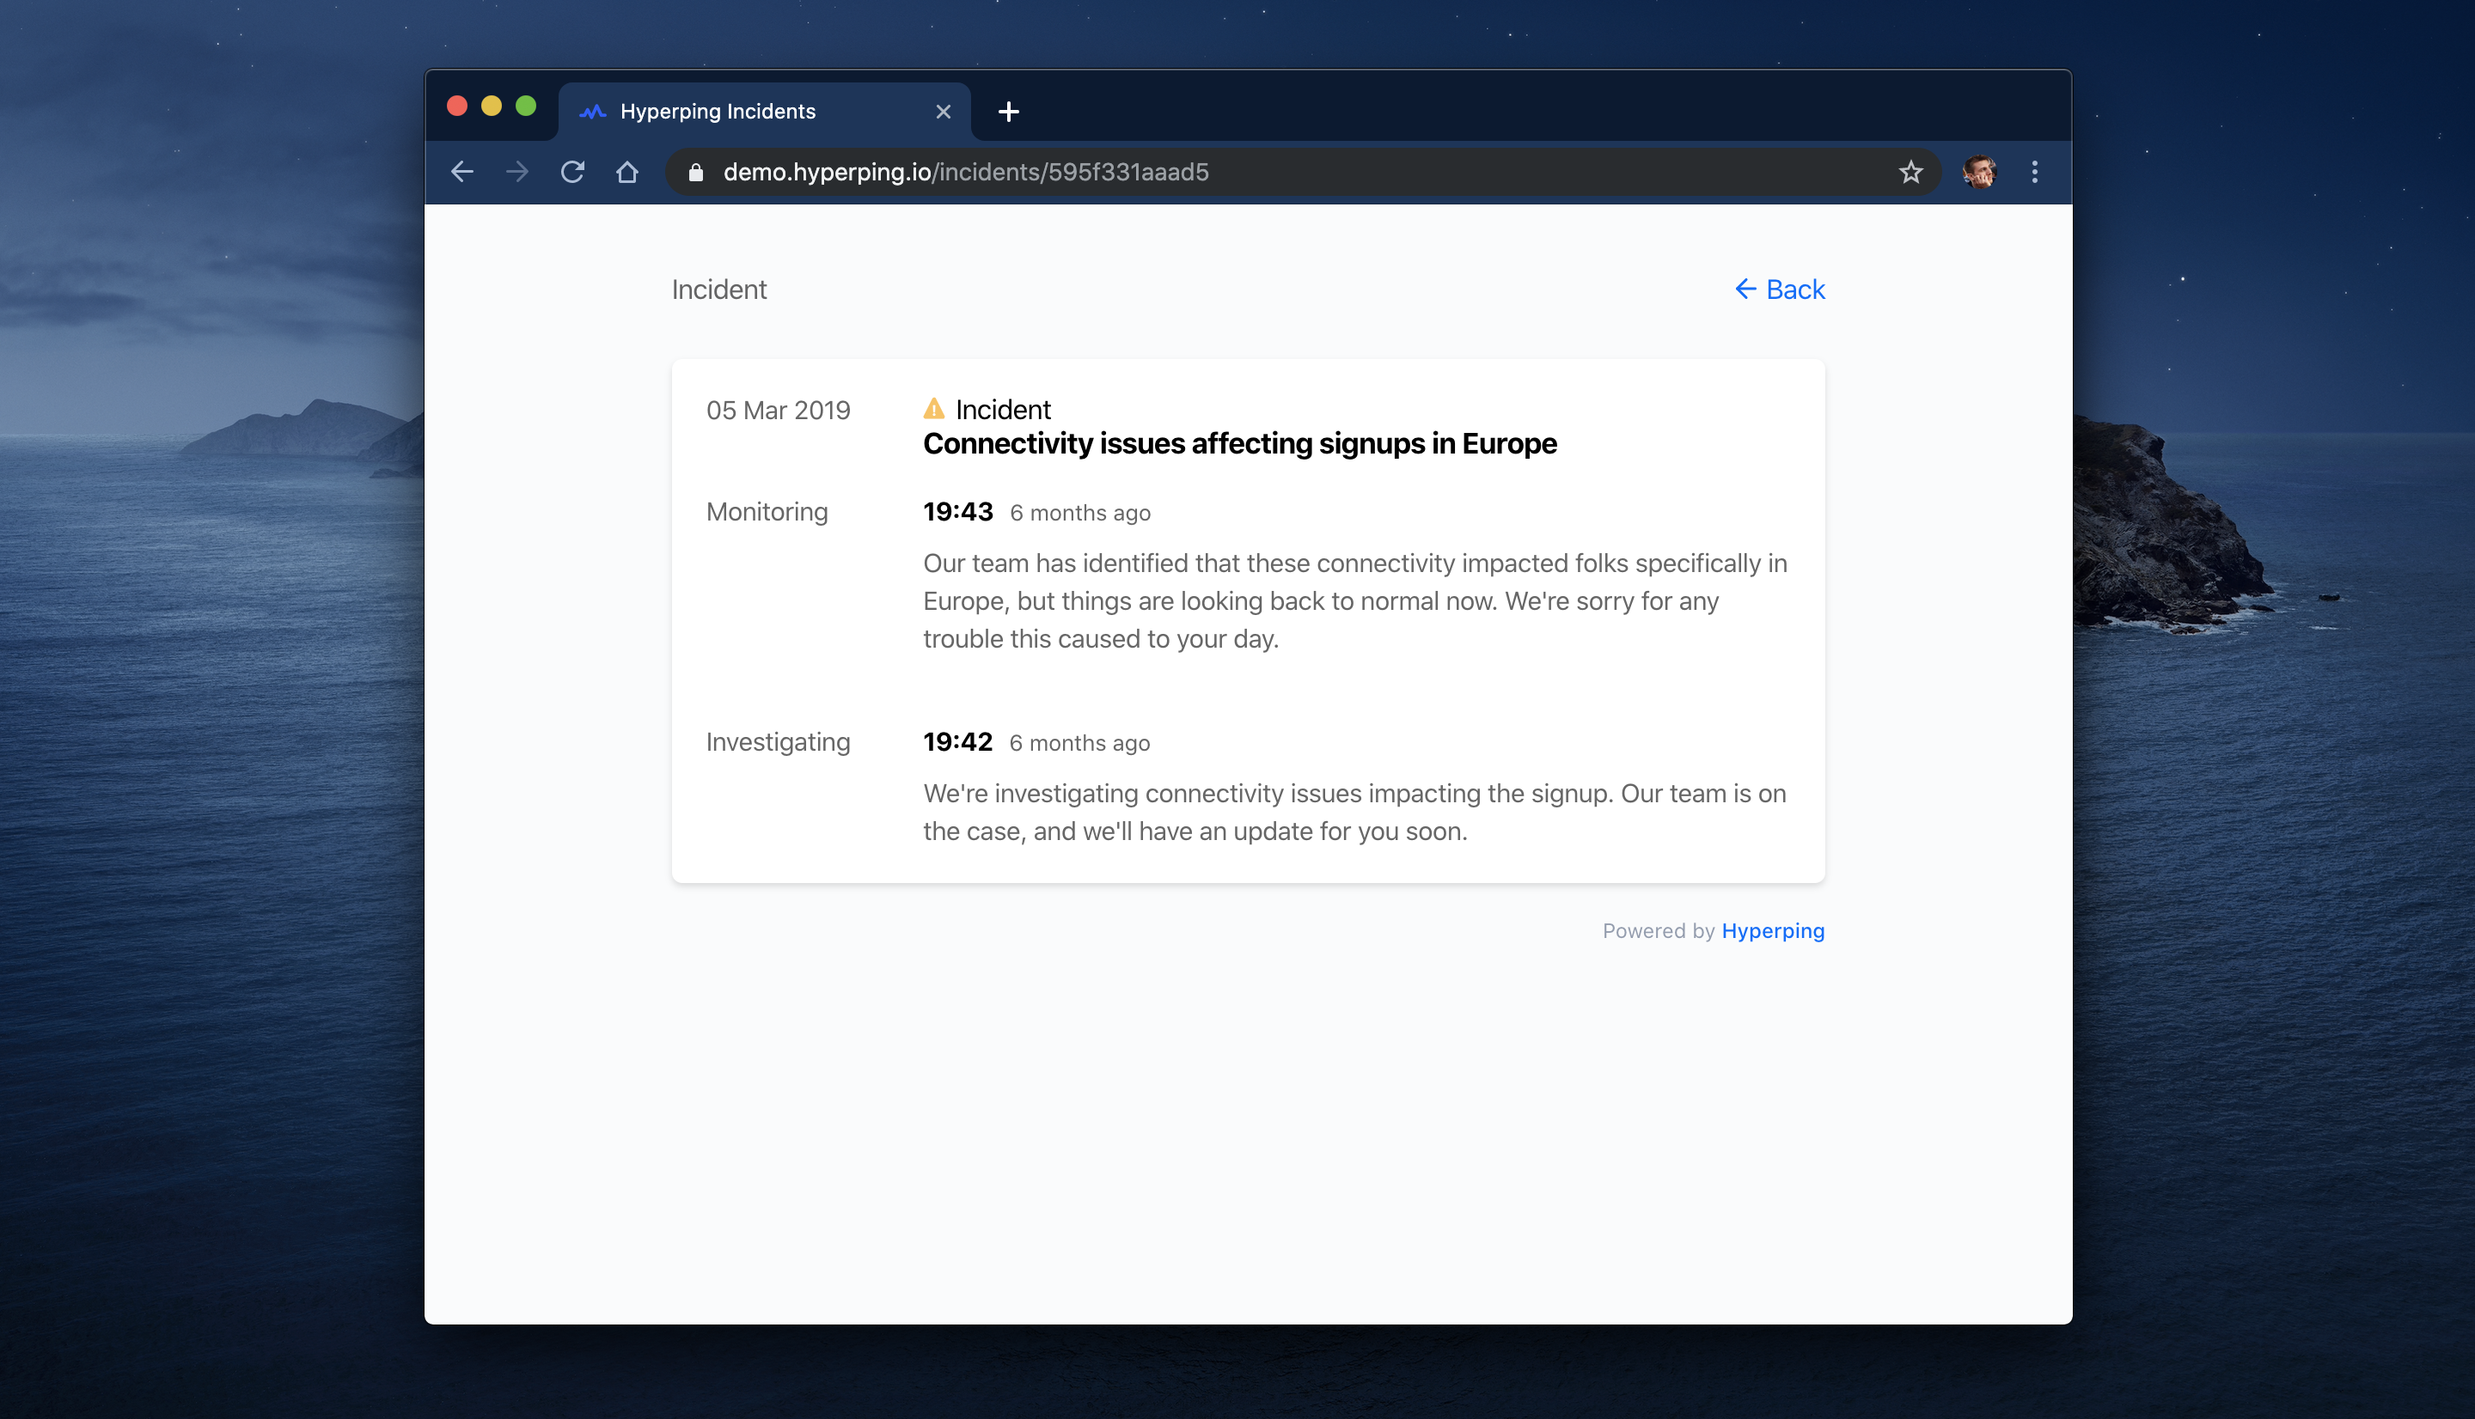Maximize the window with green button
This screenshot has height=1419, width=2475.
click(x=525, y=107)
